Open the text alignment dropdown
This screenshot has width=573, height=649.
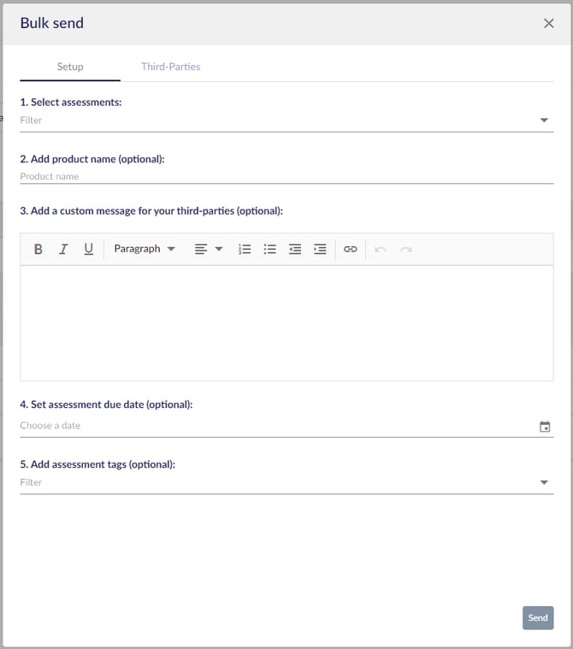coord(208,249)
